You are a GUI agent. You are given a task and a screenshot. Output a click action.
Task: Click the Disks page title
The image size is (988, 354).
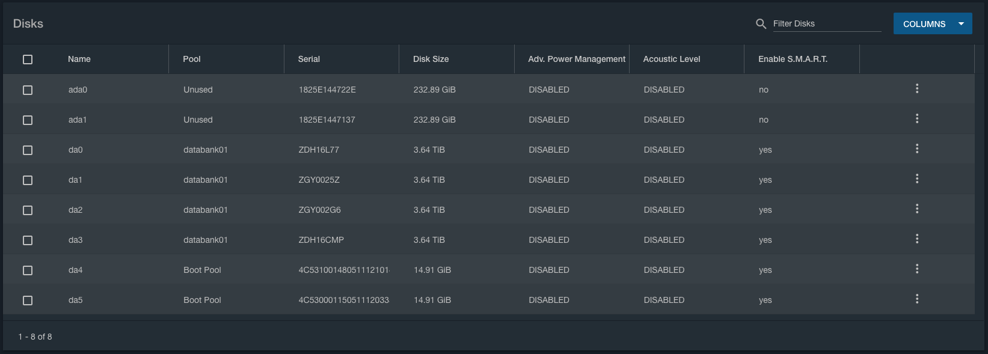(28, 23)
